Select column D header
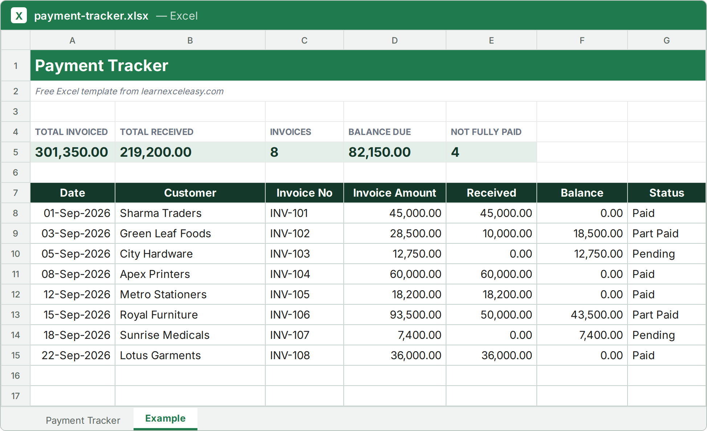 395,40
